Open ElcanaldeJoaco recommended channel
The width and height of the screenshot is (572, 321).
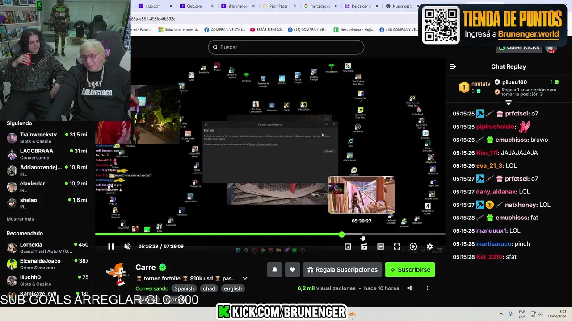pos(47,264)
